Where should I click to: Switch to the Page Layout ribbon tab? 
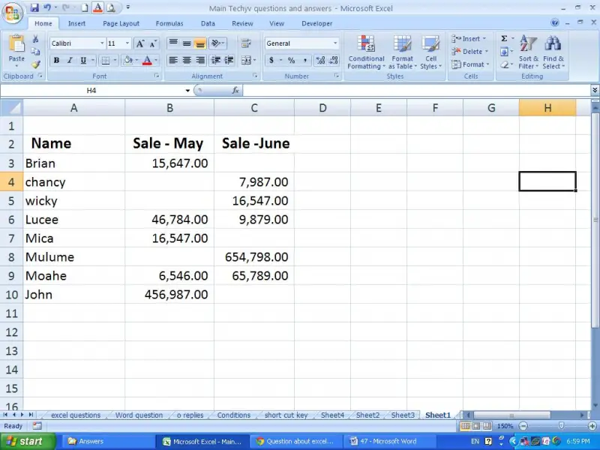click(121, 23)
